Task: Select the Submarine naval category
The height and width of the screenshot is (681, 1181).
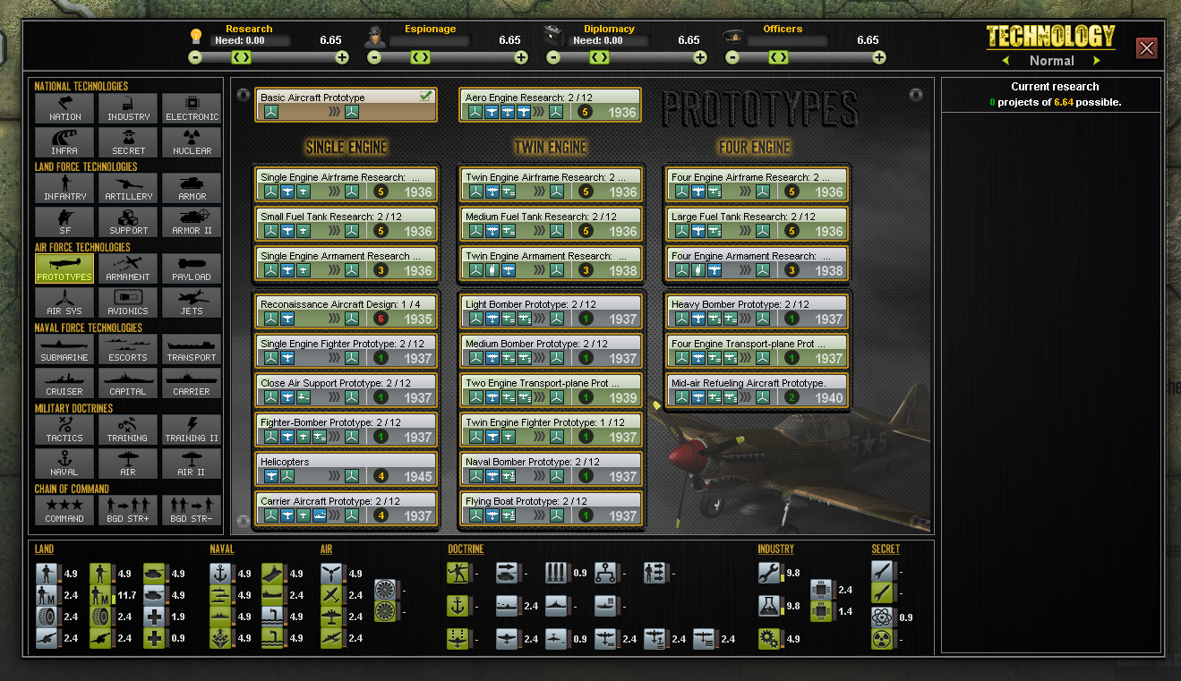Action: (x=64, y=349)
